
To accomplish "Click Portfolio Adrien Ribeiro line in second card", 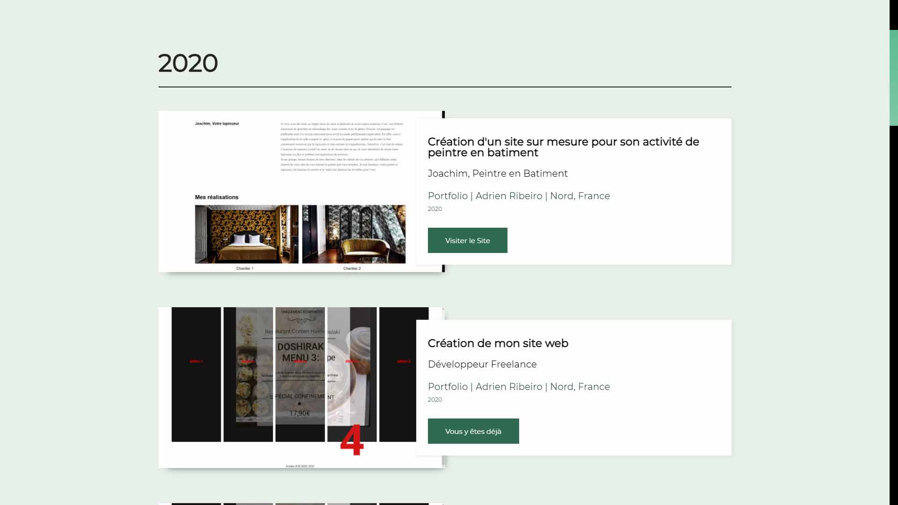I will coord(519,387).
